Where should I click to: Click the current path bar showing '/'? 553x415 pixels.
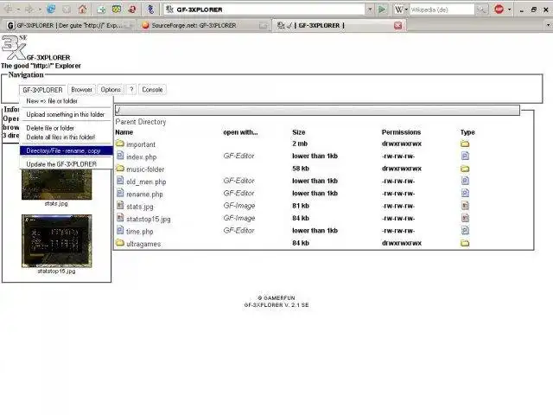[x=317, y=110]
